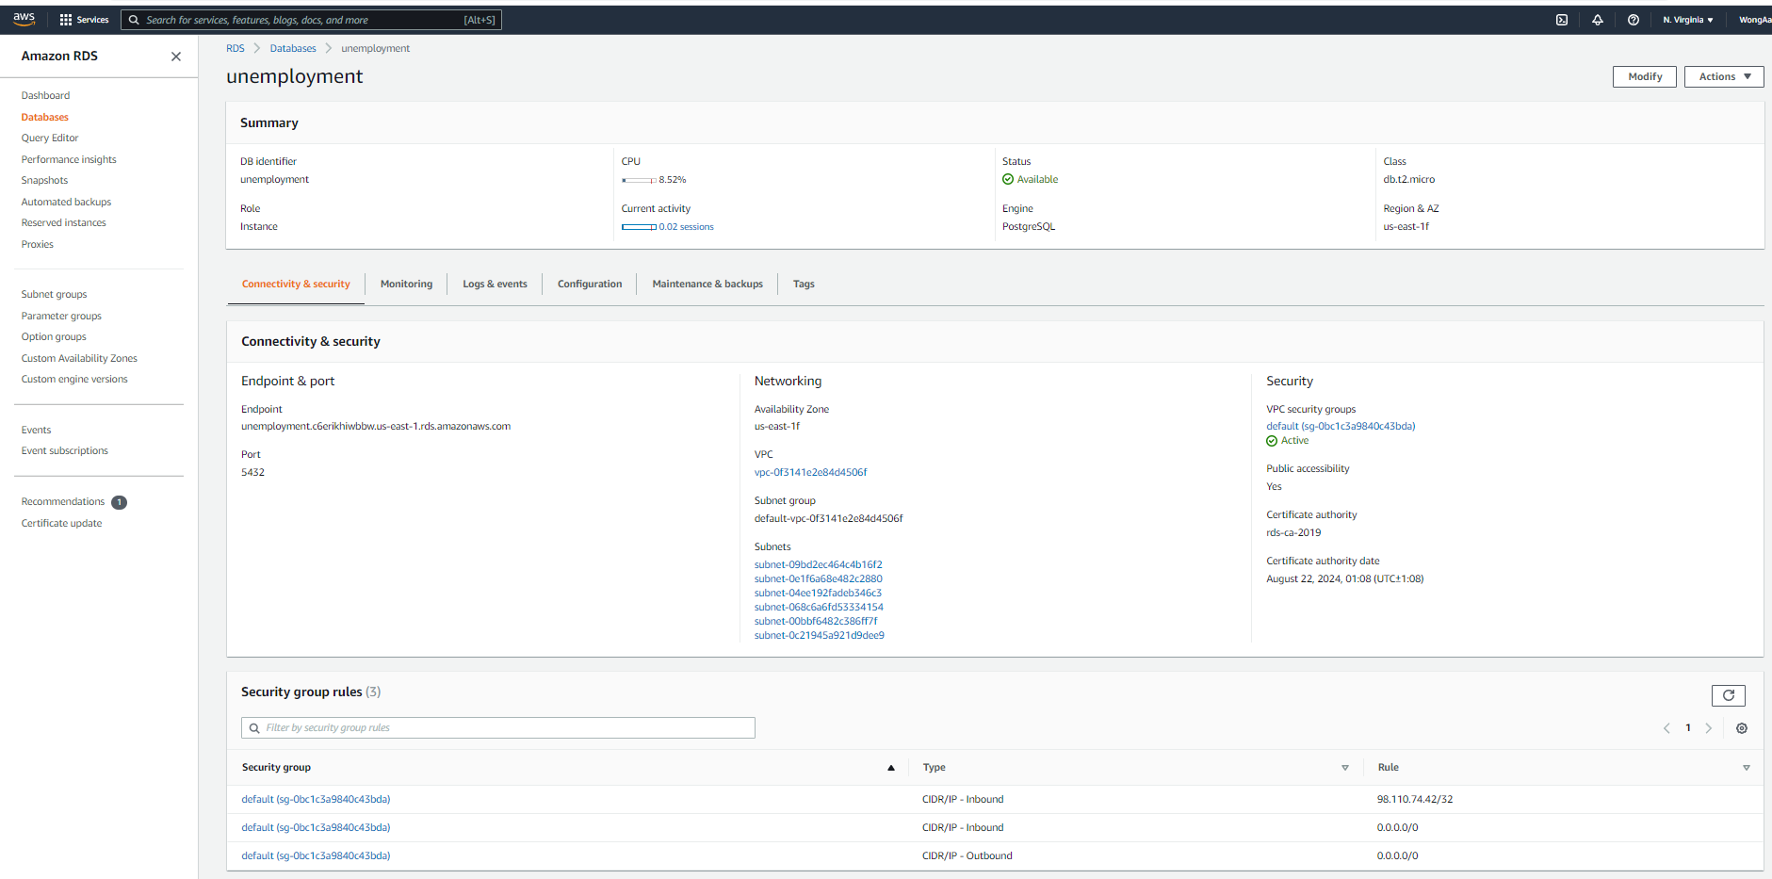Viewport: 1772px width, 879px height.
Task: Sort by the Rule column arrow
Action: tap(1747, 768)
